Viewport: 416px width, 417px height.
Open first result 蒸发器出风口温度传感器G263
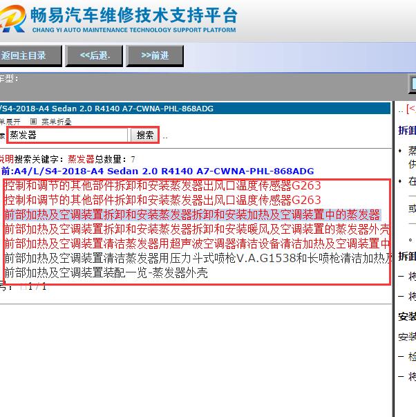coord(162,185)
